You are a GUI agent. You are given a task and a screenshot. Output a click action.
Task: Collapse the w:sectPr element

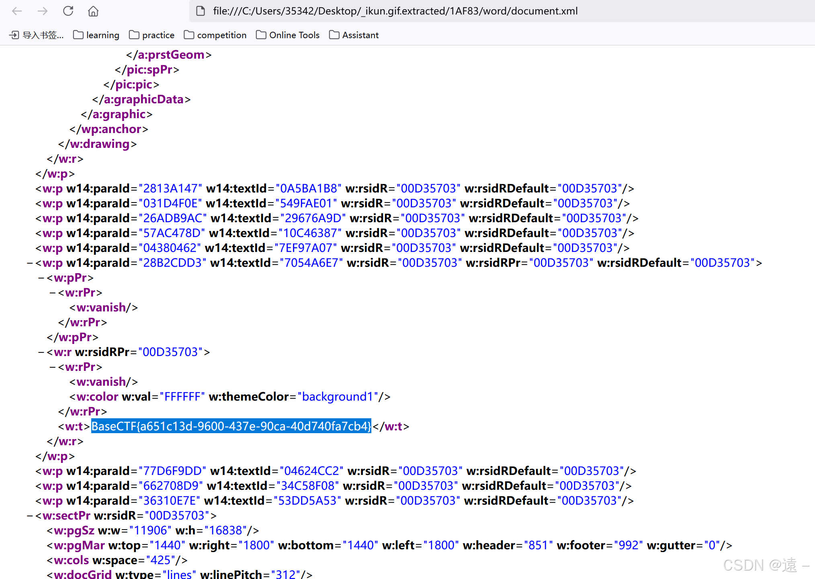(x=30, y=516)
